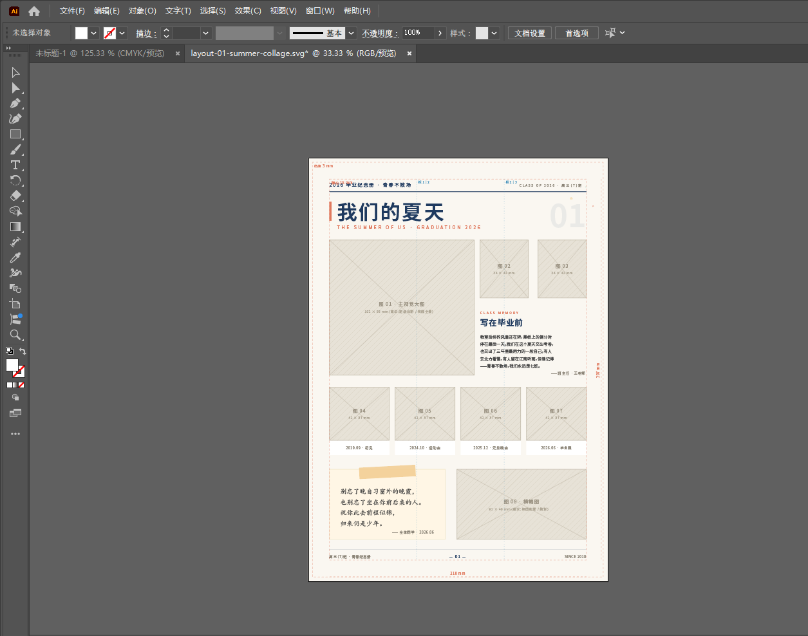Select the Eyedropper tool
Viewport: 808px width, 636px height.
point(15,257)
